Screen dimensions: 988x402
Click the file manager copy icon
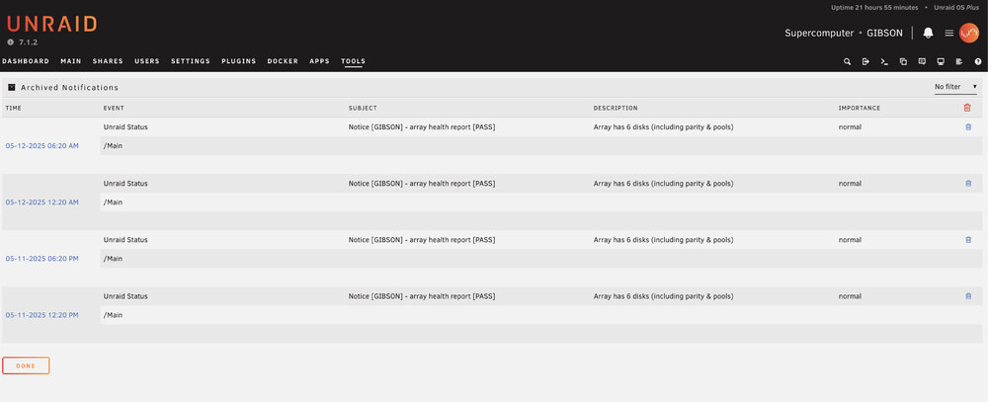pos(903,62)
